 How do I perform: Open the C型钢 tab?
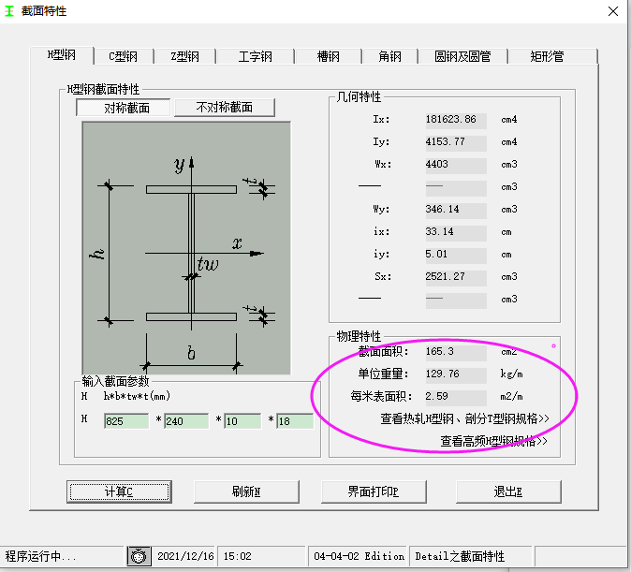tap(124, 56)
